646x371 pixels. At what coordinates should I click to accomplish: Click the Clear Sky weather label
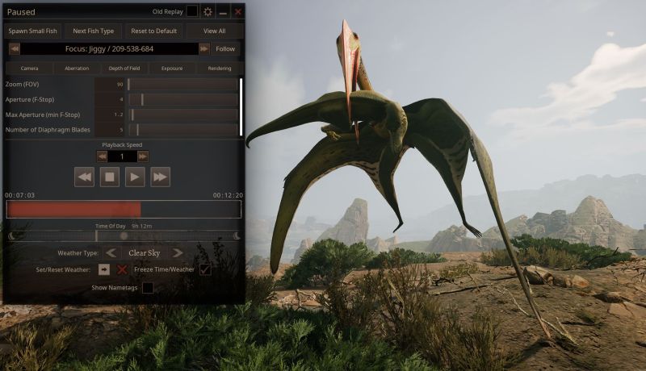point(145,253)
